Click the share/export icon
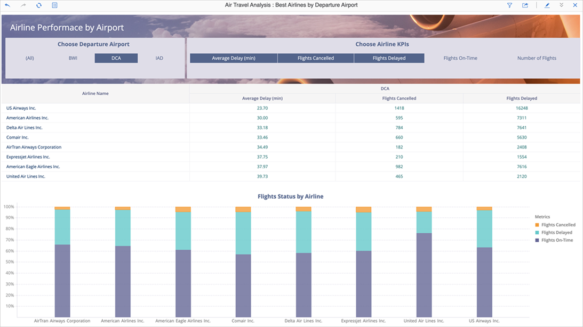The height and width of the screenshot is (327, 583). [525, 5]
